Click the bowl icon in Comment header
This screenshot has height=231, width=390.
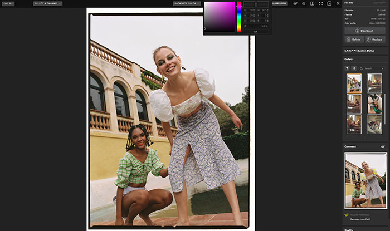click(x=383, y=146)
